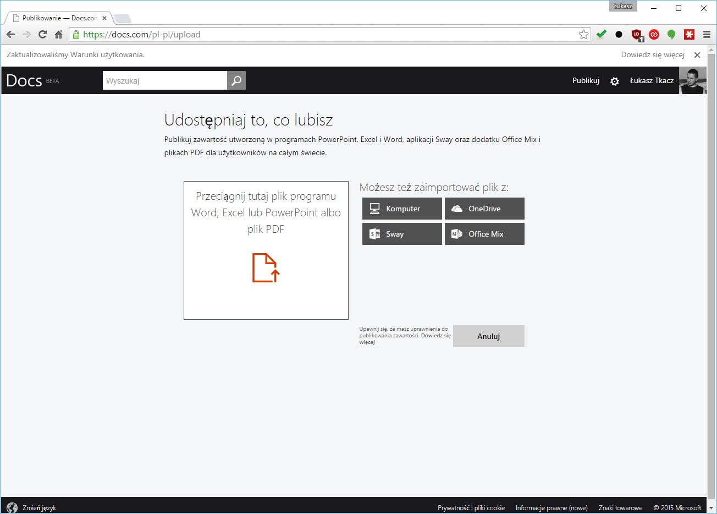717x514 pixels.
Task: Click the "Możesz też zaimportować plik z:" label
Action: (434, 187)
